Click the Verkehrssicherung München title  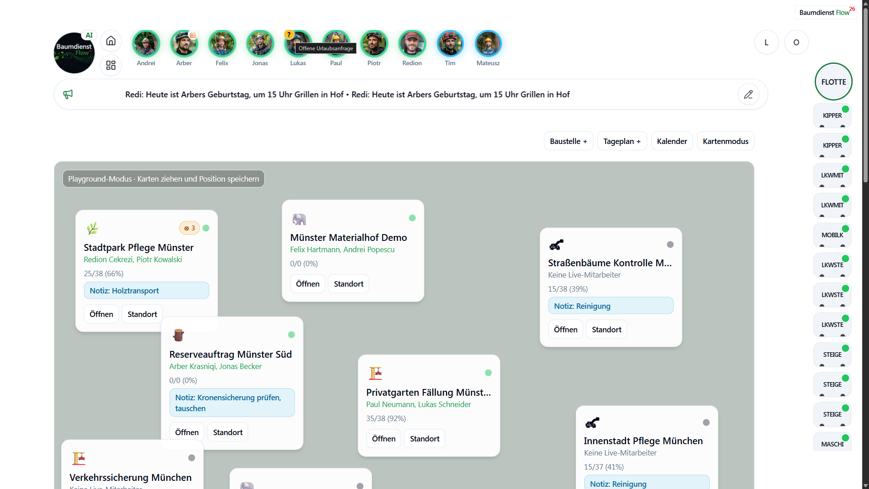coord(130,478)
